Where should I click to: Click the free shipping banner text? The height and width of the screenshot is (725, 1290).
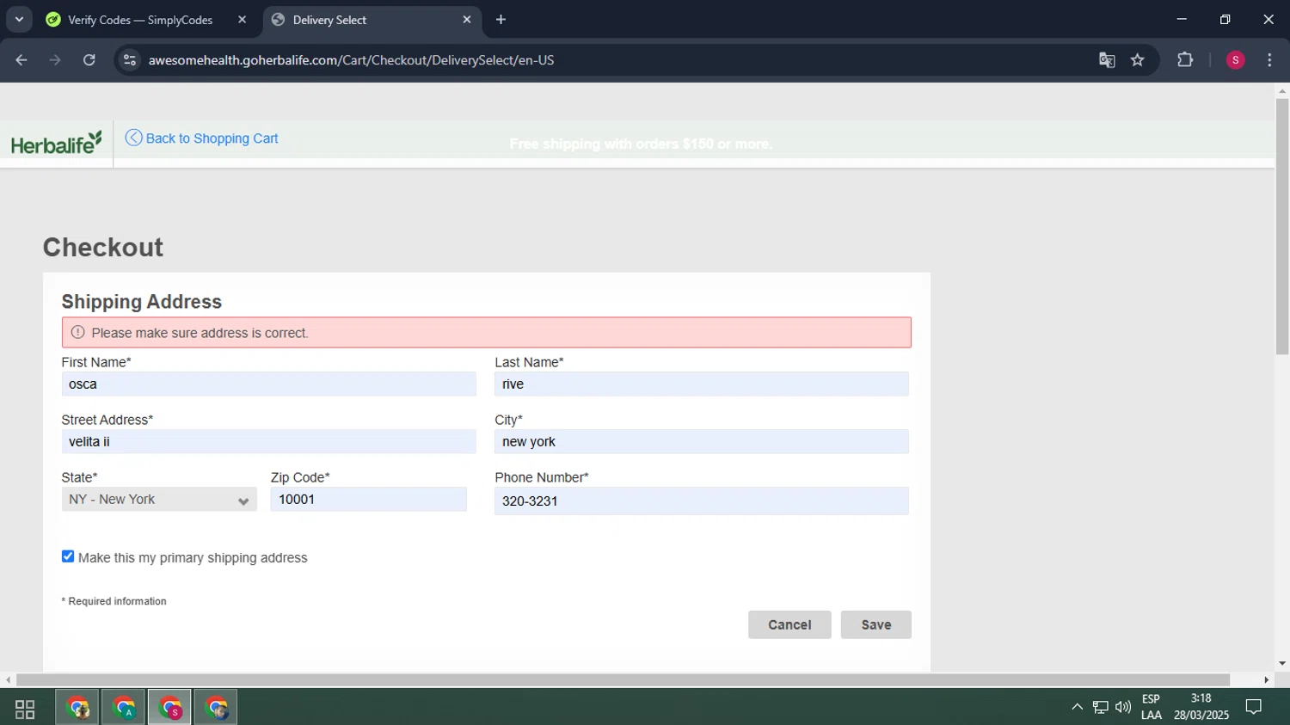(x=641, y=144)
